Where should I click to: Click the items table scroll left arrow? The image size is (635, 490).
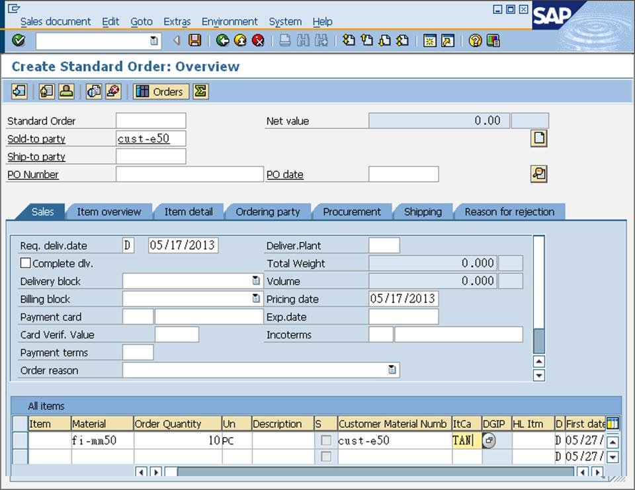[141, 471]
